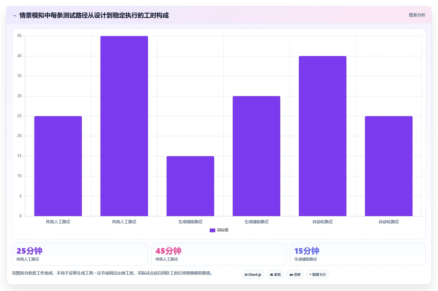The image size is (438, 291).
Task: Select the 25分钟 传统人工路径 card
Action: pos(80,254)
